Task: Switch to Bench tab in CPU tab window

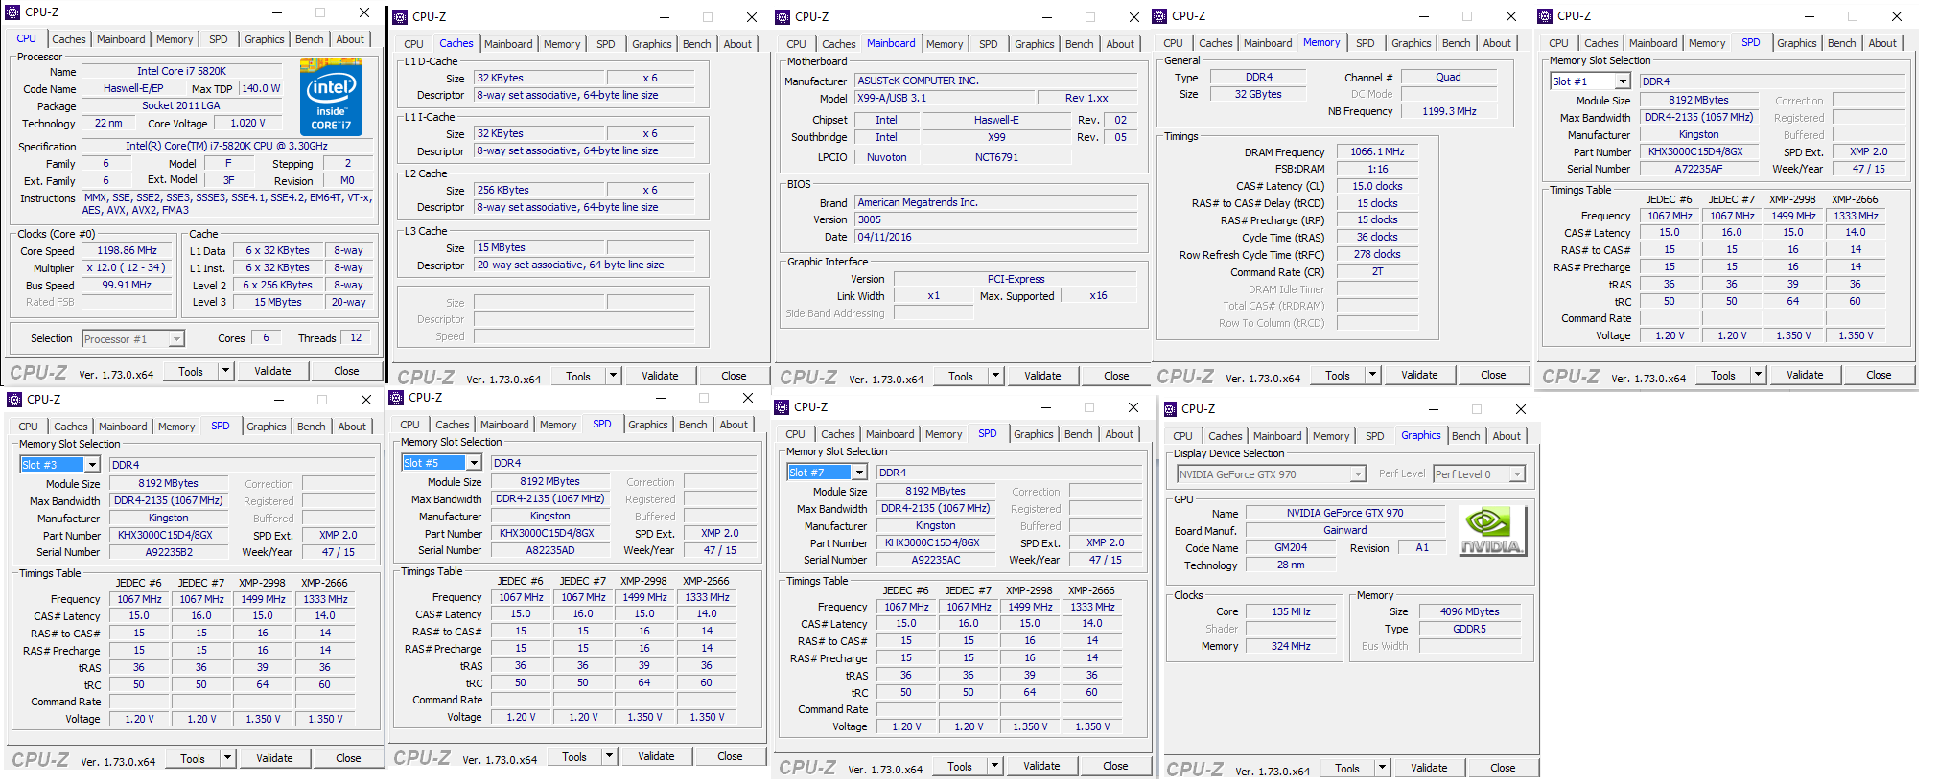Action: 309,39
